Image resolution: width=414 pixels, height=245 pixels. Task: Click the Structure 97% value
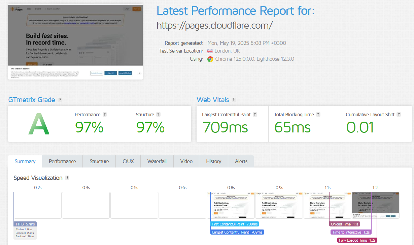click(150, 127)
